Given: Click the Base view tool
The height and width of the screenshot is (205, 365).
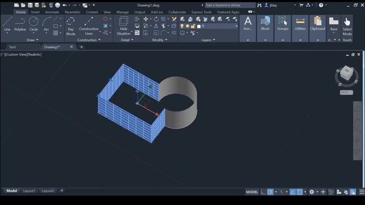Looking at the screenshot, I should pos(334,24).
